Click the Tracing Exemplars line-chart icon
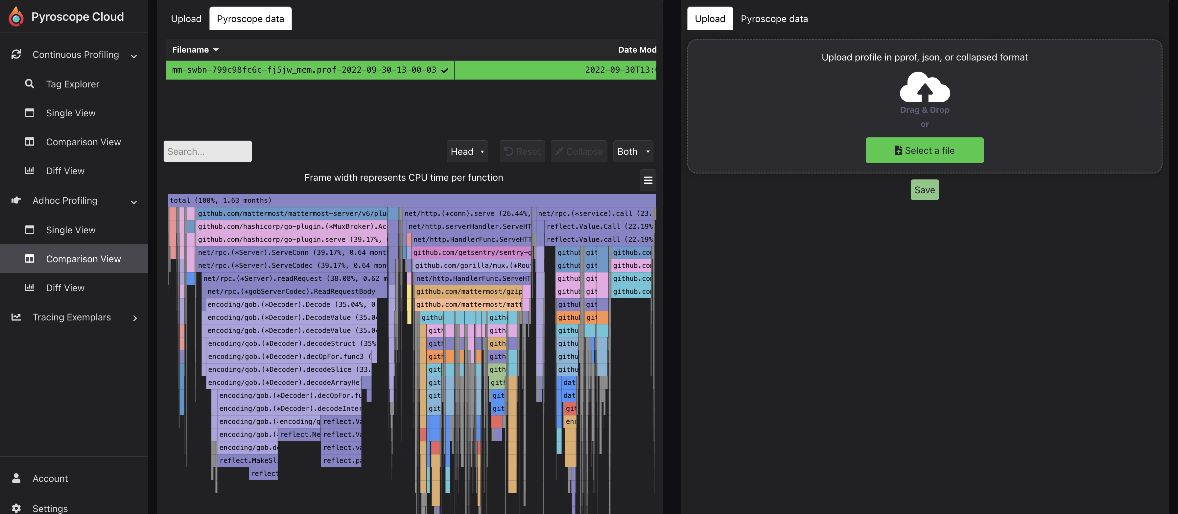The image size is (1178, 514). (16, 317)
